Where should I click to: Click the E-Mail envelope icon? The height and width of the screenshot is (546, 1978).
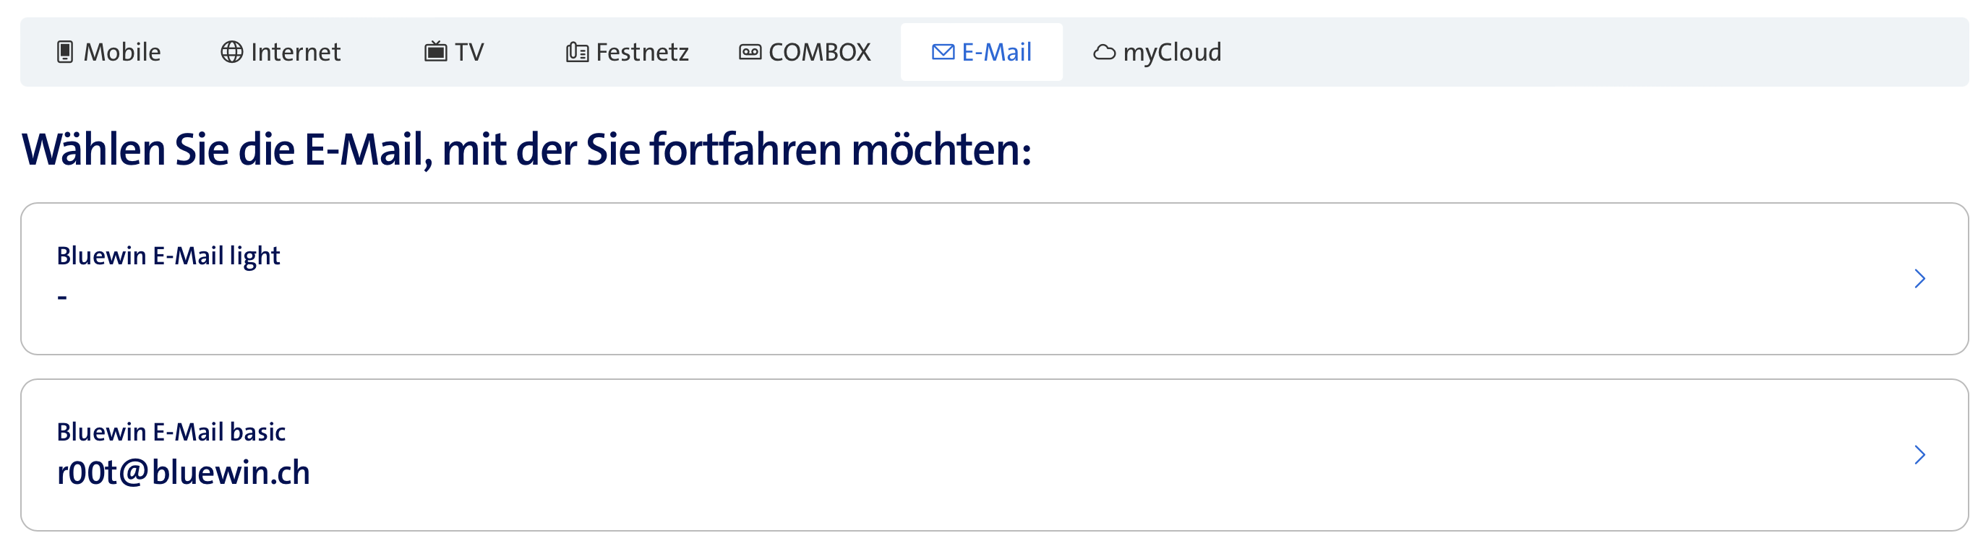[943, 52]
